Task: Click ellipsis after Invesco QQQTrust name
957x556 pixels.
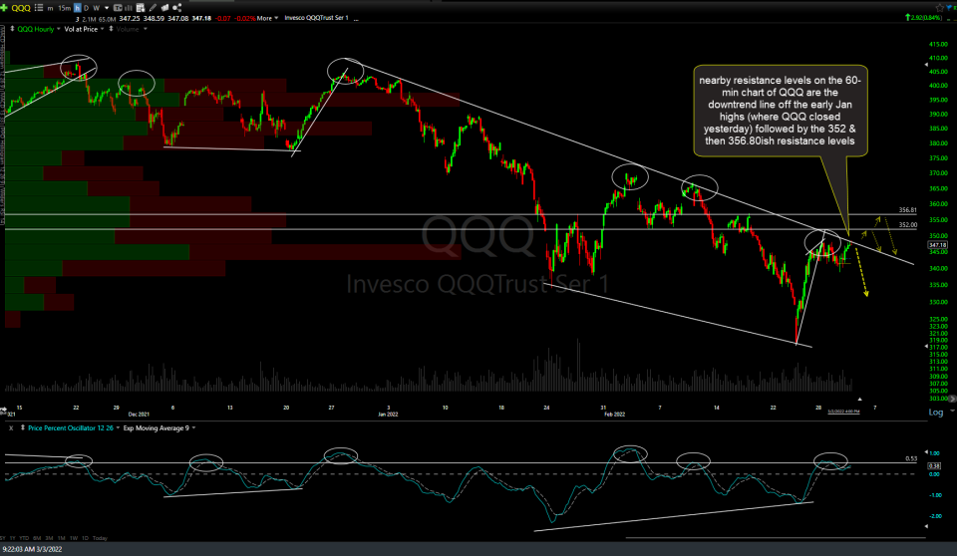Action: (x=356, y=19)
